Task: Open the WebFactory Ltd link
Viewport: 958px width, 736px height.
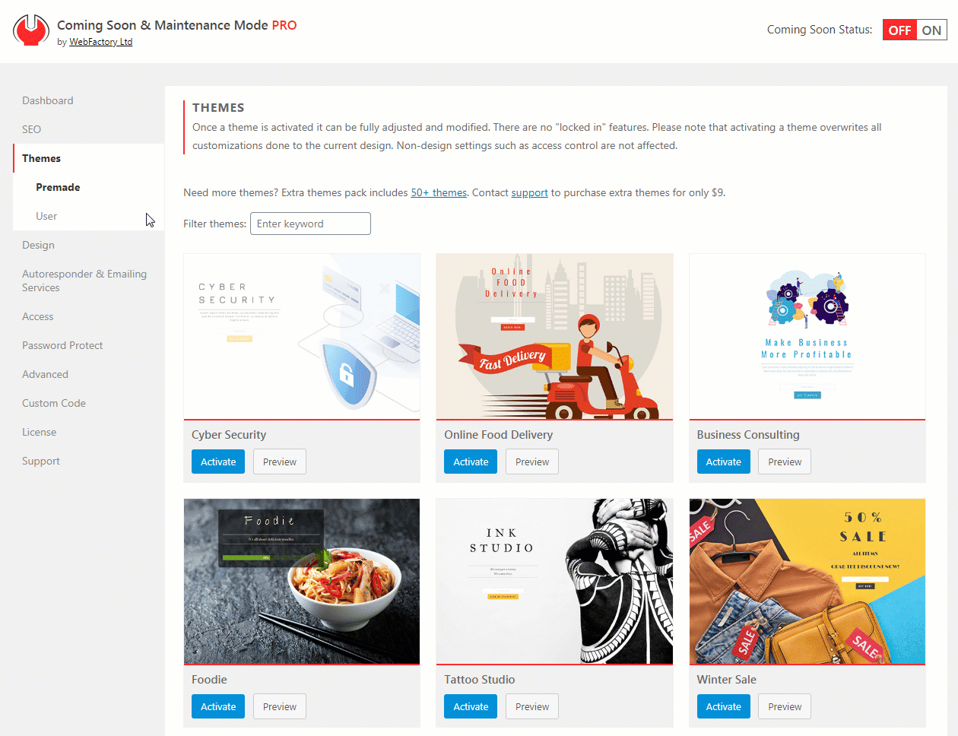Action: click(101, 42)
